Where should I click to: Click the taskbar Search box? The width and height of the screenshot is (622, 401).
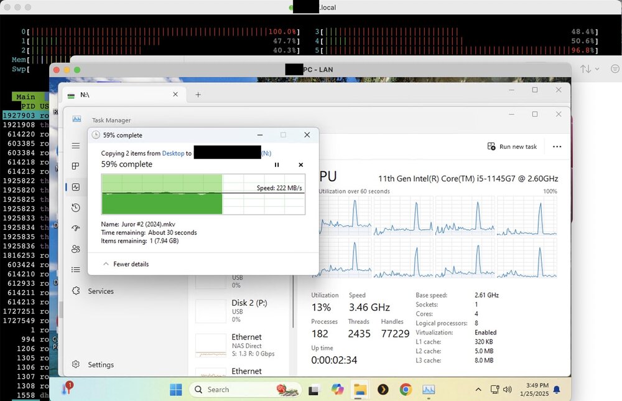(x=245, y=390)
